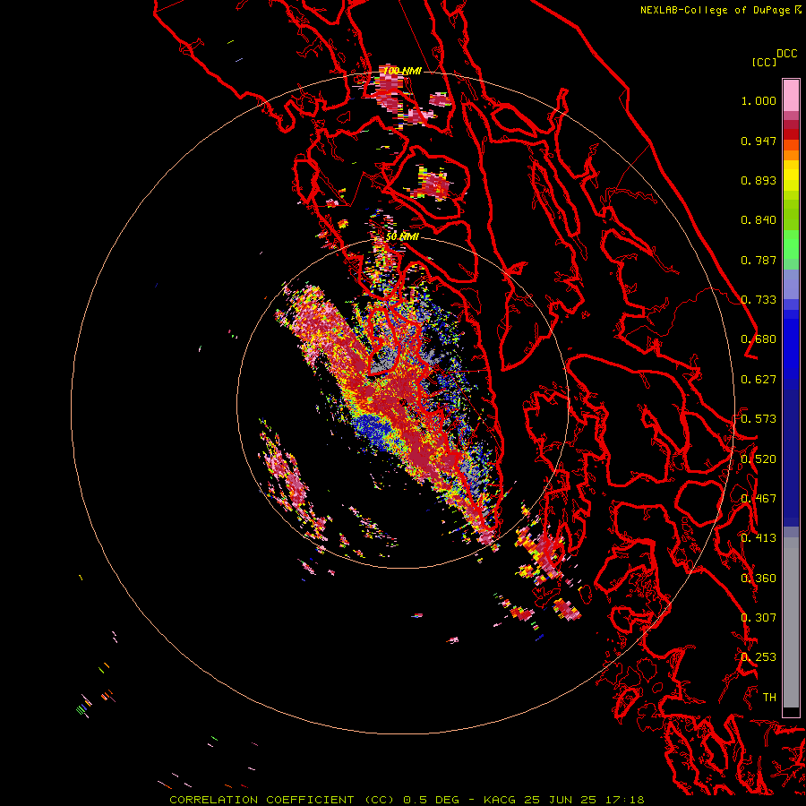This screenshot has width=806, height=806.
Task: Click the 0.307 value on the color scale
Action: coord(759,618)
